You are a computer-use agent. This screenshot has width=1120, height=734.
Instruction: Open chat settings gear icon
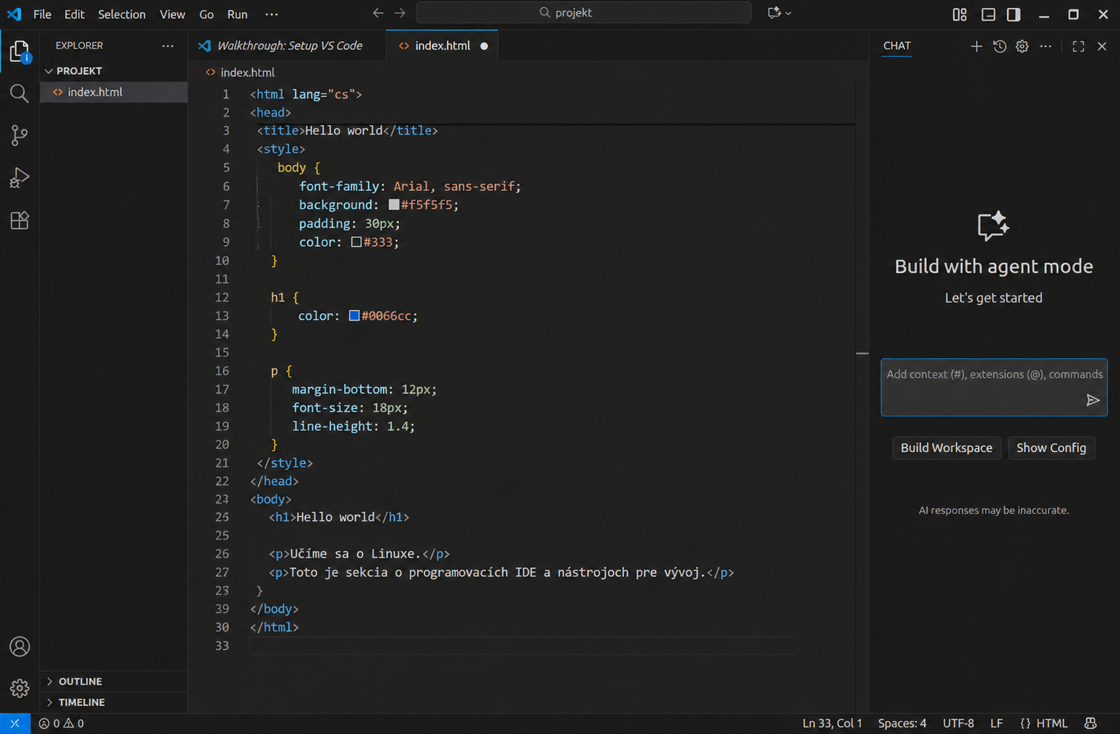[x=1022, y=46]
